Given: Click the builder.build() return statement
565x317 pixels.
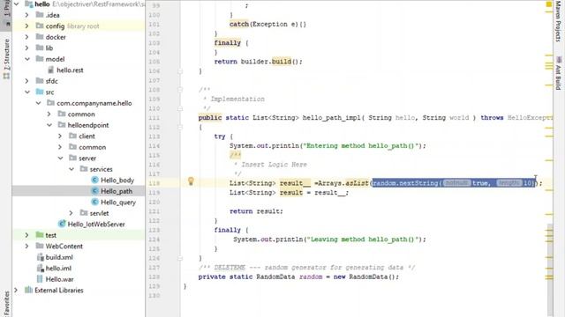Looking at the screenshot, I should (x=258, y=62).
